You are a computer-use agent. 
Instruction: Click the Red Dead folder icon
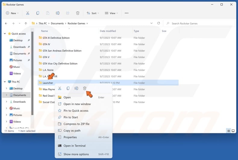click(x=40, y=95)
